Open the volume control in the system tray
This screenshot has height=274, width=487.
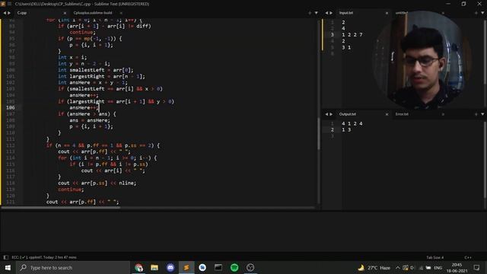tap(412, 267)
